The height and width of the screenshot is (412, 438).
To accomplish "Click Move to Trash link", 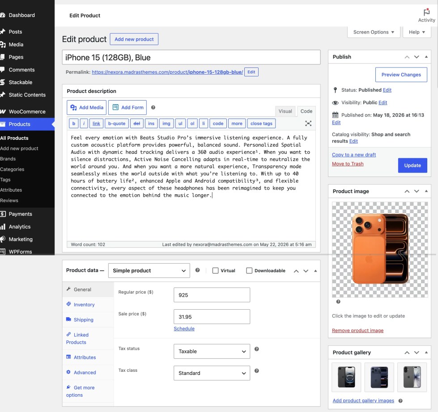I will [348, 164].
